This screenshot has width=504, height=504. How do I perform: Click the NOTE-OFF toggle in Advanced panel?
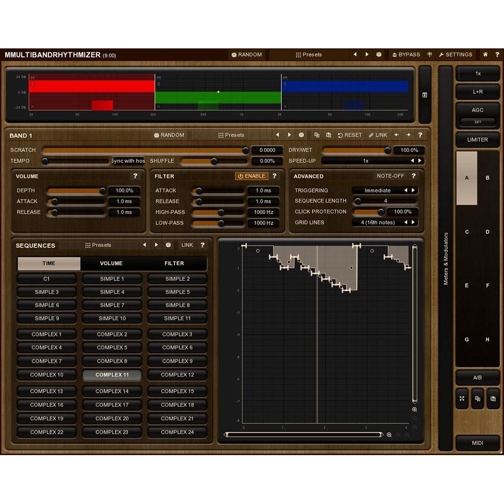point(391,176)
